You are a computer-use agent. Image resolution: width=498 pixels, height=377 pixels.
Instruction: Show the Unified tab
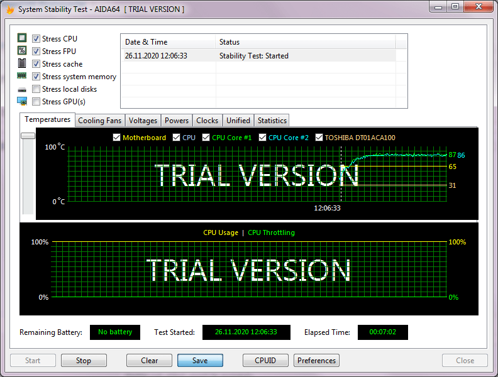(238, 121)
